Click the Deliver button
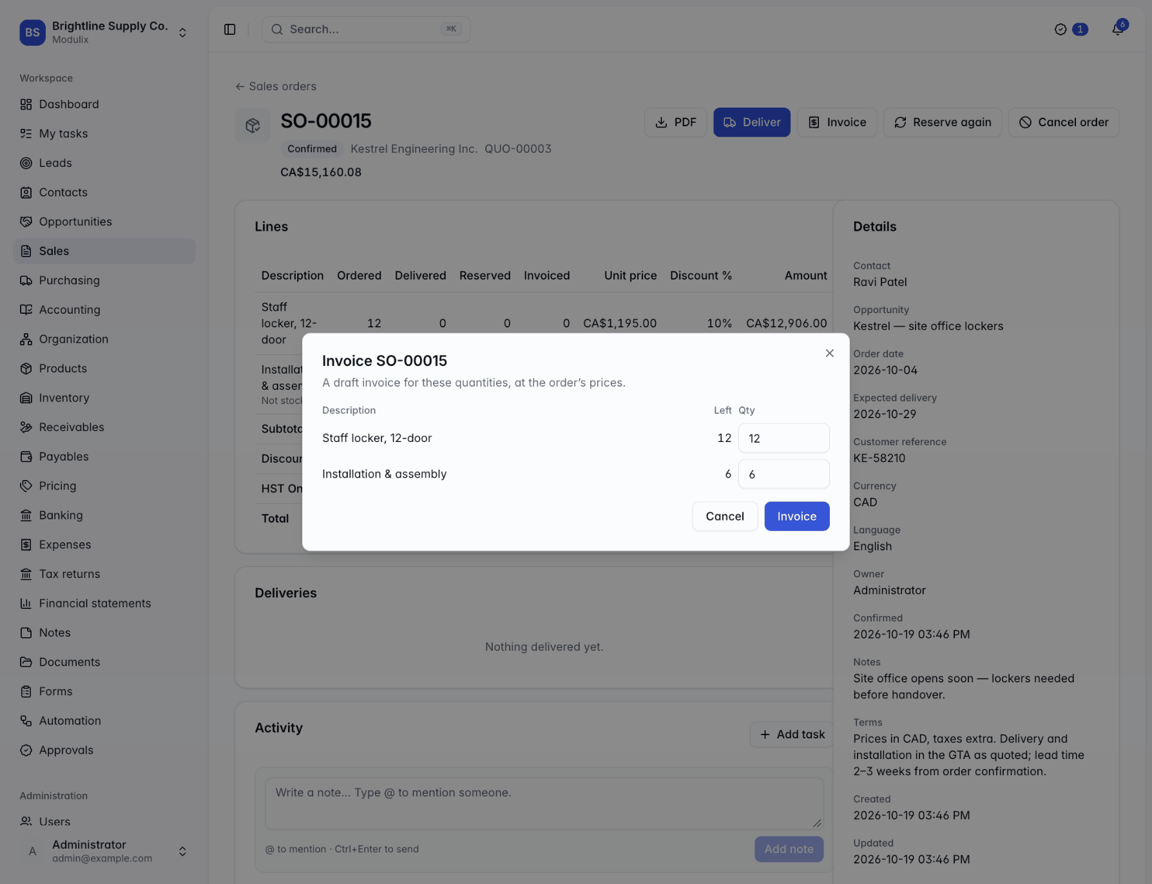Screen dimensions: 1152x884 pos(752,122)
